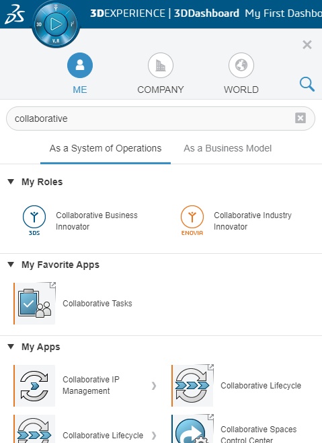The height and width of the screenshot is (443, 322).
Task: Select the compass 3D quadrant
Action: pyautogui.click(x=39, y=24)
